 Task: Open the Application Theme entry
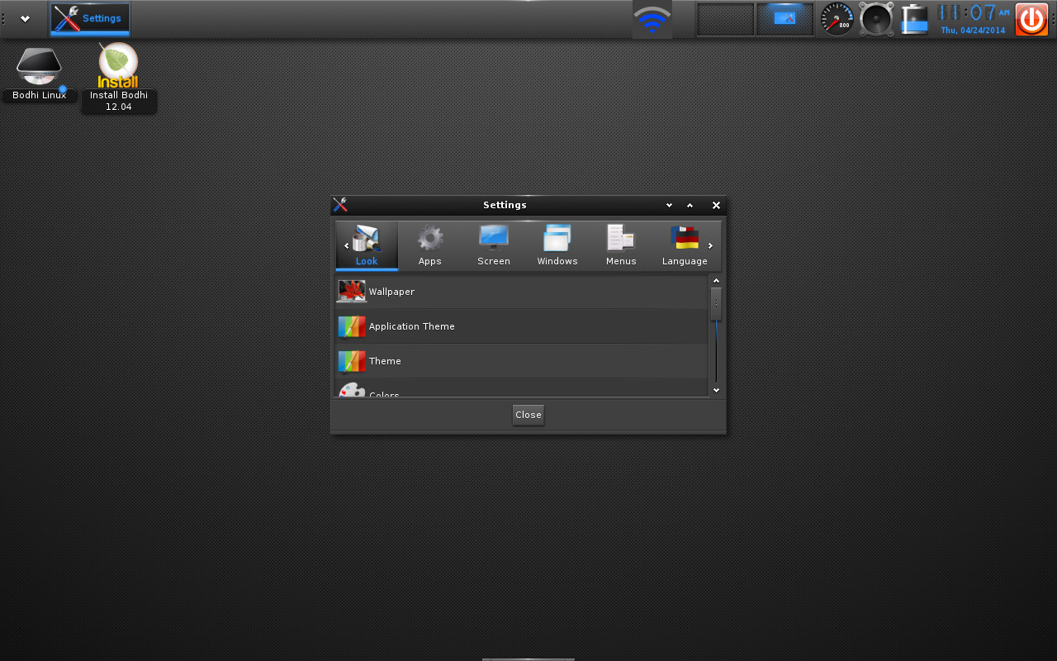(521, 326)
